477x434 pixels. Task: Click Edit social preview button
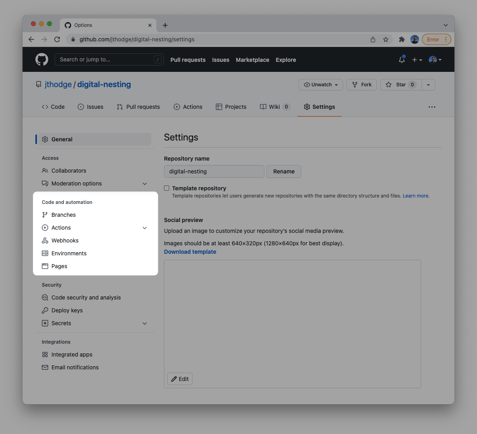[180, 379]
